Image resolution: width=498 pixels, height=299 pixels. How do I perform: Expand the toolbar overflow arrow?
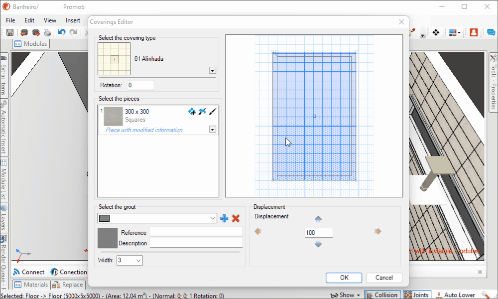(x=423, y=35)
